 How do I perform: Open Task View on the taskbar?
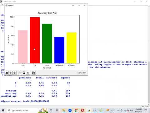[57, 110]
